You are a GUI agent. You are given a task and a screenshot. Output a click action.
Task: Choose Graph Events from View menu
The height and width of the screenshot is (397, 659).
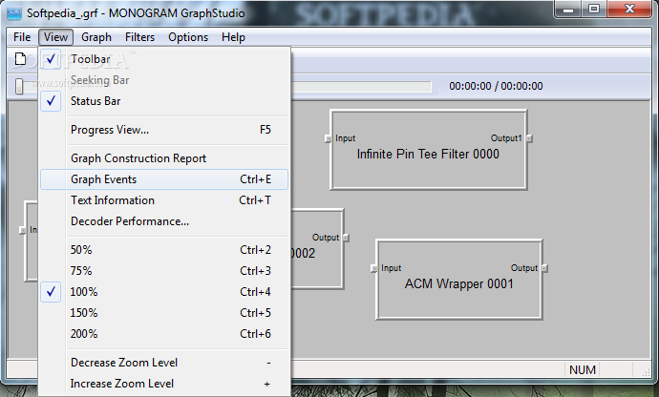tap(164, 179)
